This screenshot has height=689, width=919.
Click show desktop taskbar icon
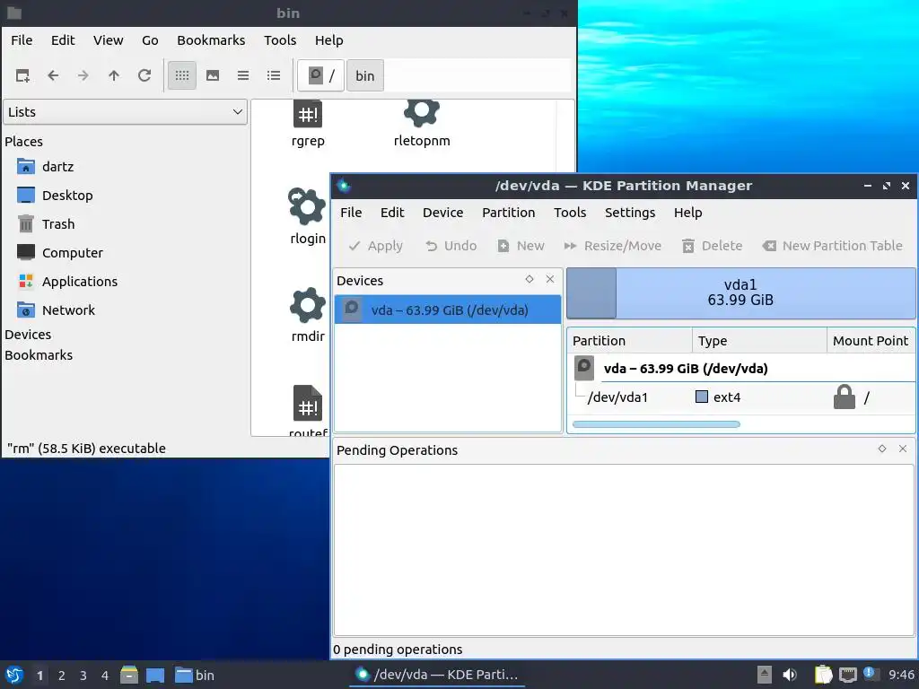pyautogui.click(x=154, y=676)
